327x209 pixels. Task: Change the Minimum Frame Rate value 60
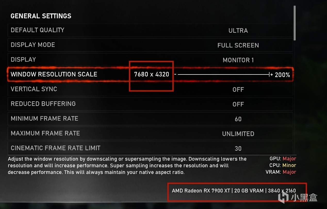(x=238, y=119)
